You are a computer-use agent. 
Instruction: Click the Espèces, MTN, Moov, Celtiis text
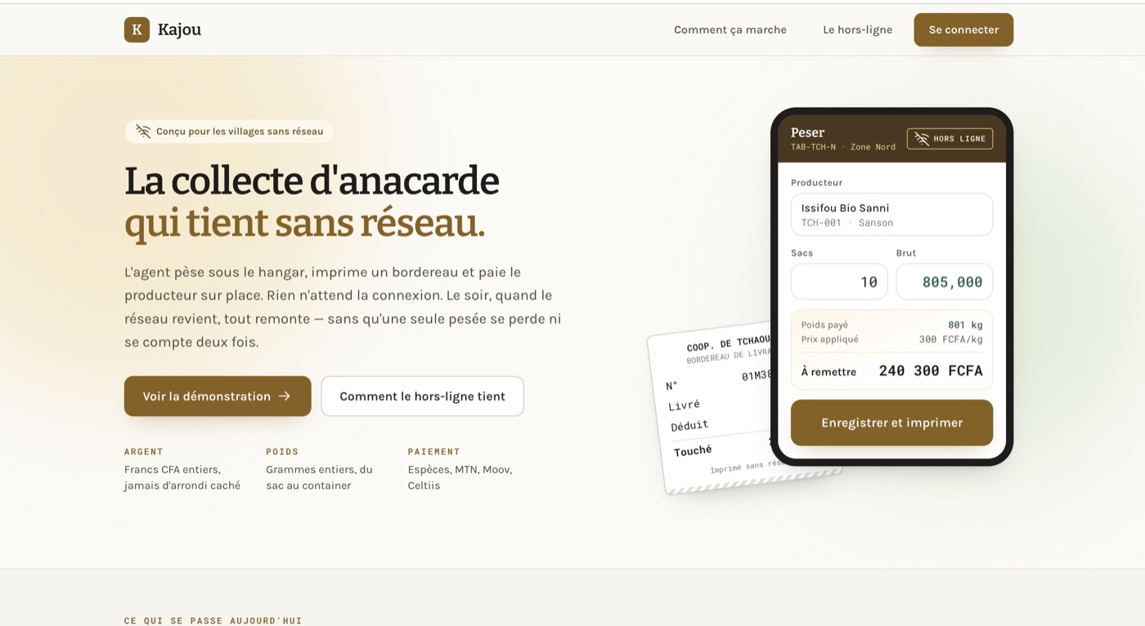(x=460, y=477)
